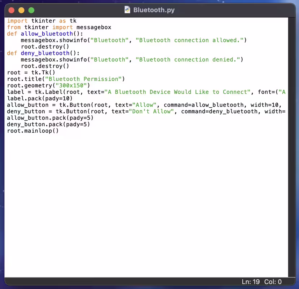This screenshot has height=289, width=299.
Task: Click the line "allow_button.pack(pady=5)"
Action: tap(50, 118)
